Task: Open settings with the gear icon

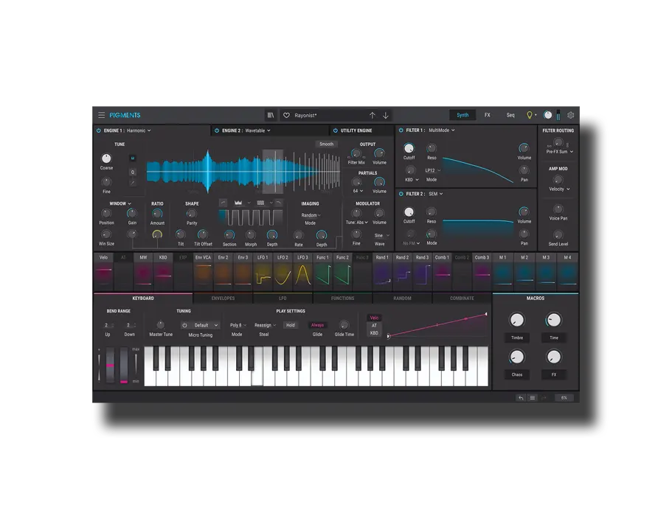Action: [571, 115]
